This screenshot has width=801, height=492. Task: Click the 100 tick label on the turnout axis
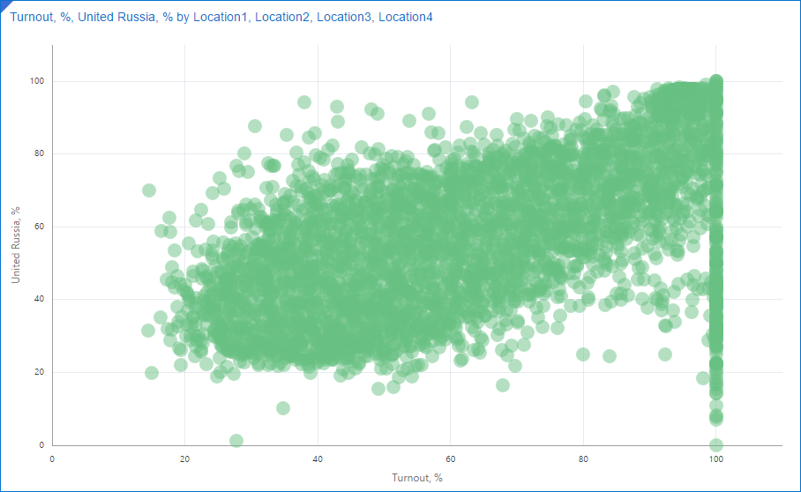716,459
